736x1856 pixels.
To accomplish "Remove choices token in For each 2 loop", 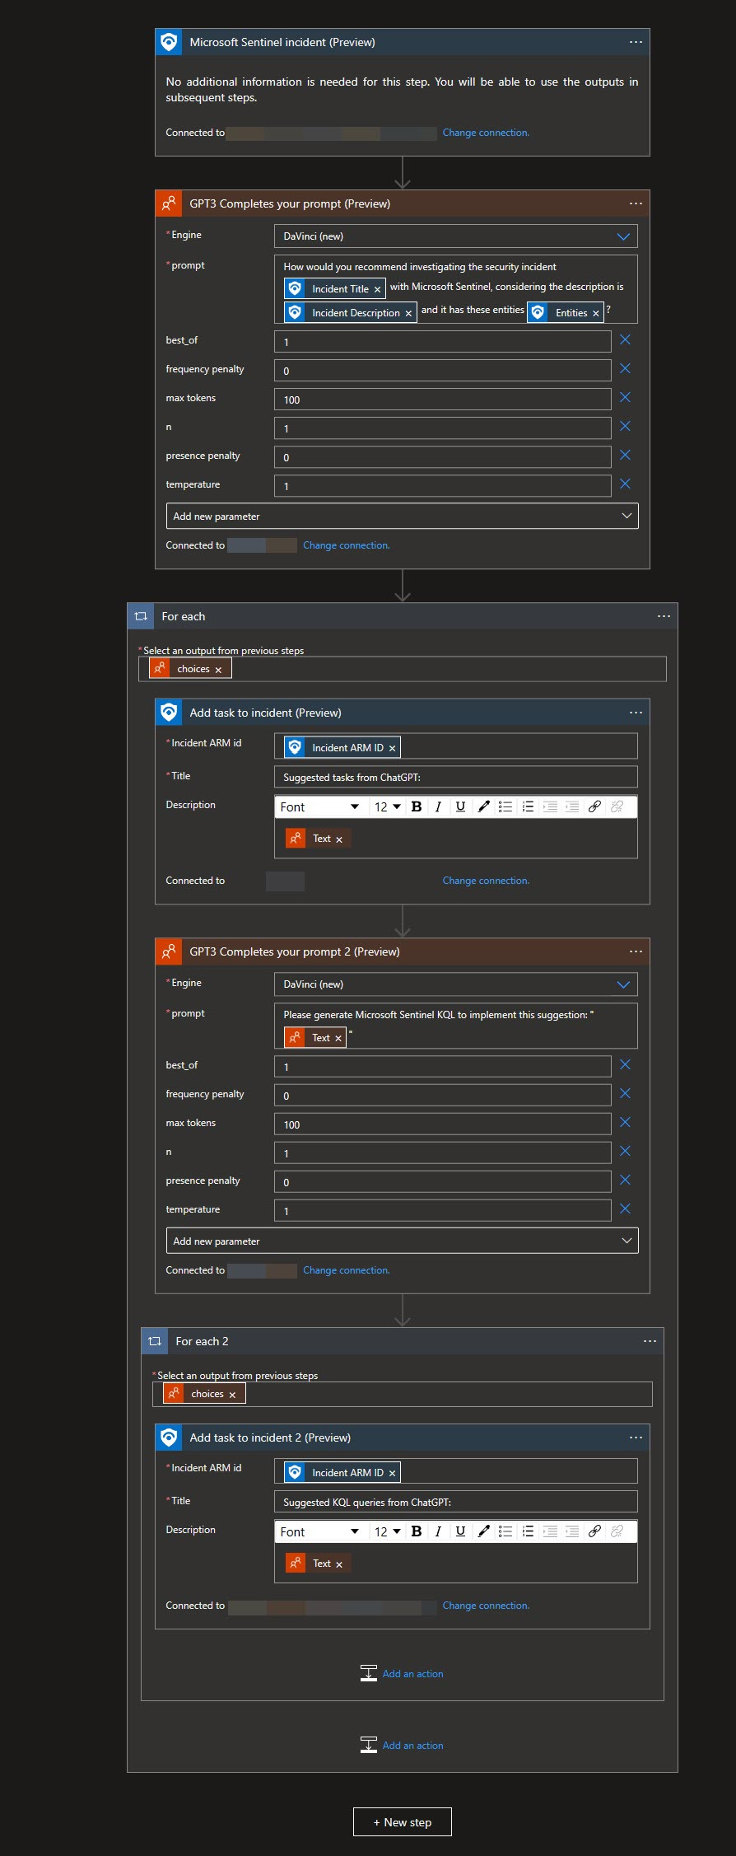I will coord(232,1396).
